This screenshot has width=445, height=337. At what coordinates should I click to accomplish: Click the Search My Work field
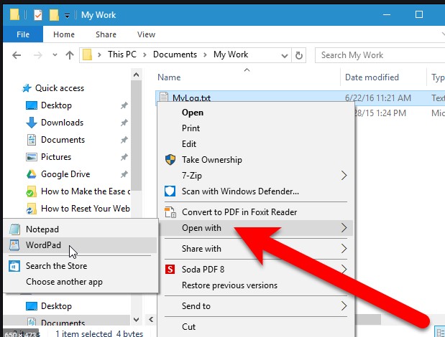[380, 55]
